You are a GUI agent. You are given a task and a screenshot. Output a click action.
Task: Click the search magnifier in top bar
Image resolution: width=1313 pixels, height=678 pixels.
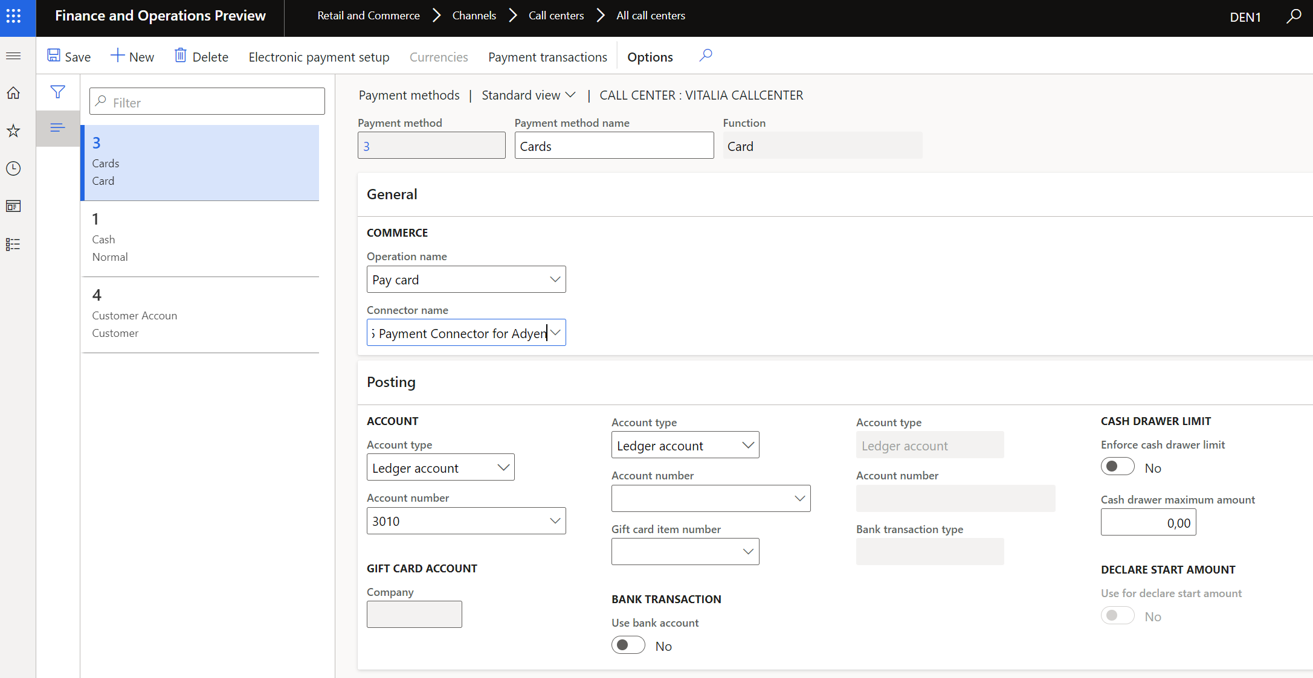point(1293,16)
